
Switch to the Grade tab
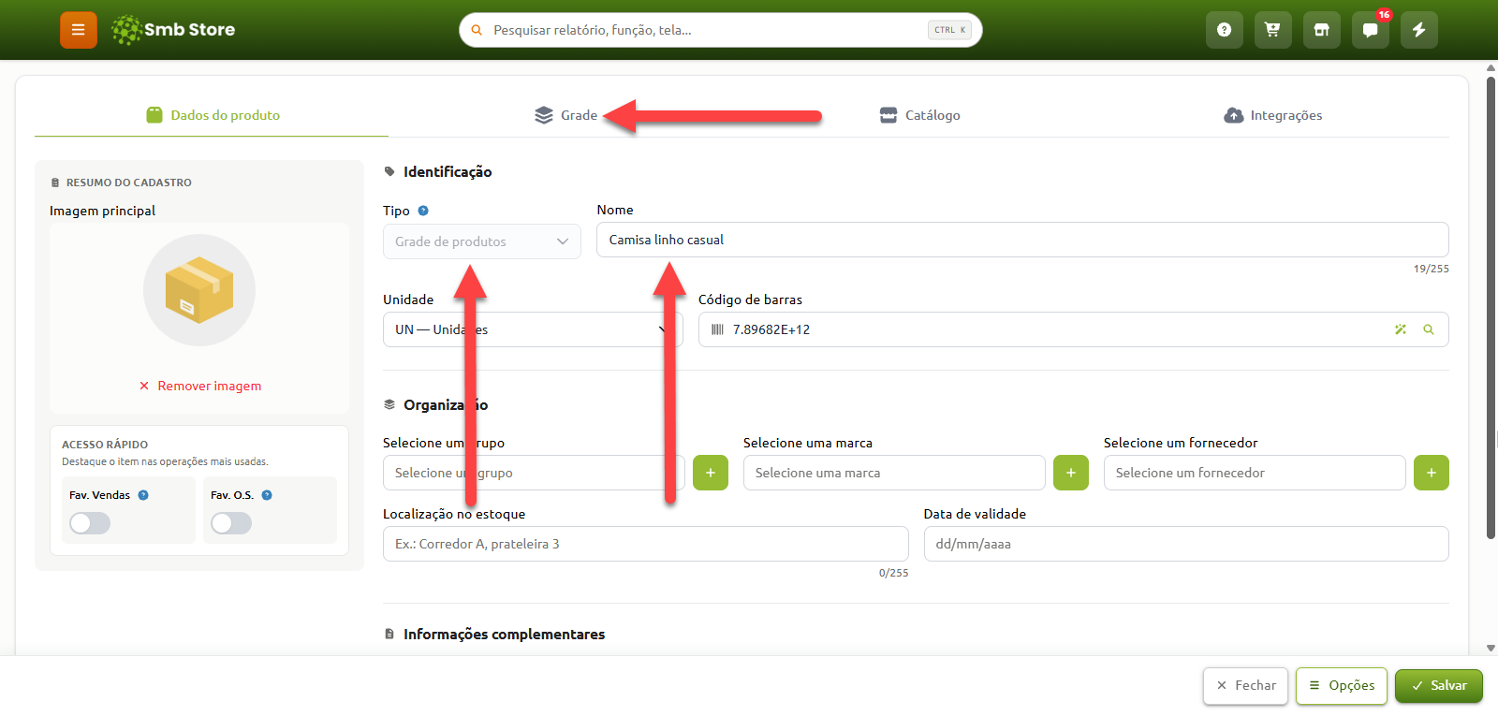565,115
